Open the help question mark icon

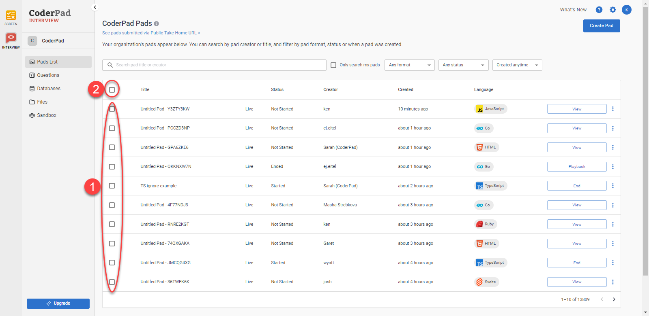[599, 10]
